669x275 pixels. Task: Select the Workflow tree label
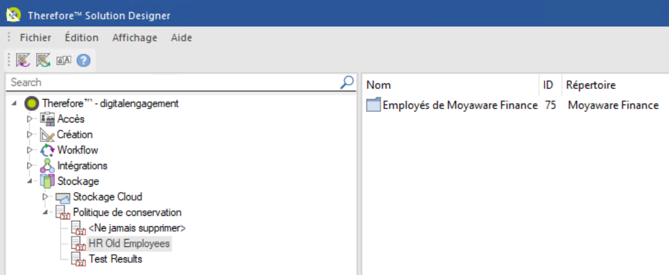(x=78, y=150)
